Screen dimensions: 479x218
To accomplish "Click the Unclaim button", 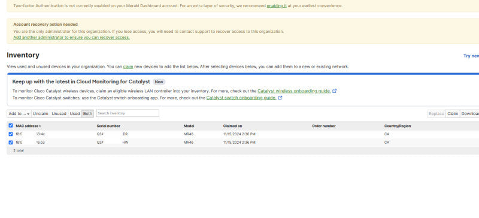I will (41, 113).
